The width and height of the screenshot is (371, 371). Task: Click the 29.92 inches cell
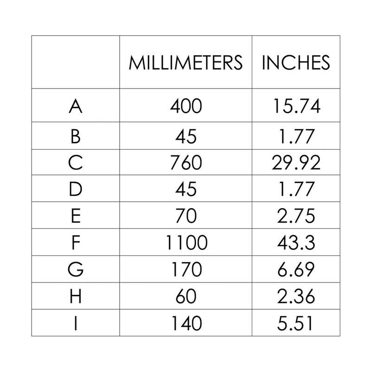pos(296,163)
